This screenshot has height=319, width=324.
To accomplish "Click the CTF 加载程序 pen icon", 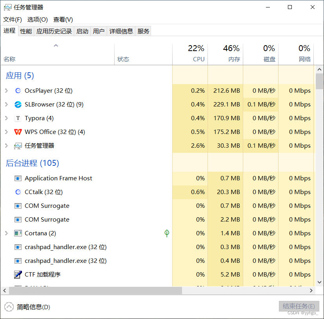I will coord(18,275).
